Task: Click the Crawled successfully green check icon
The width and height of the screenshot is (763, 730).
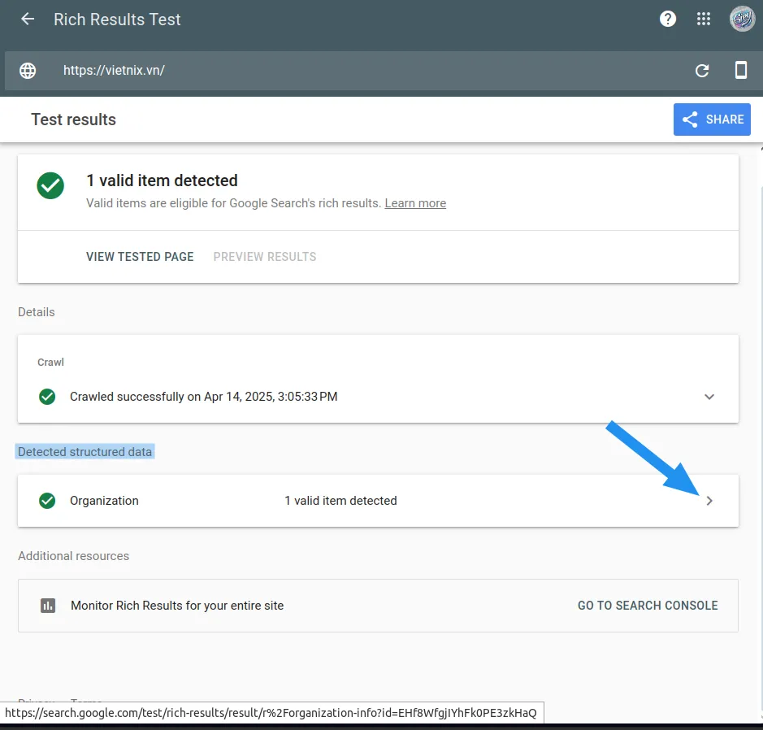Action: pos(47,397)
